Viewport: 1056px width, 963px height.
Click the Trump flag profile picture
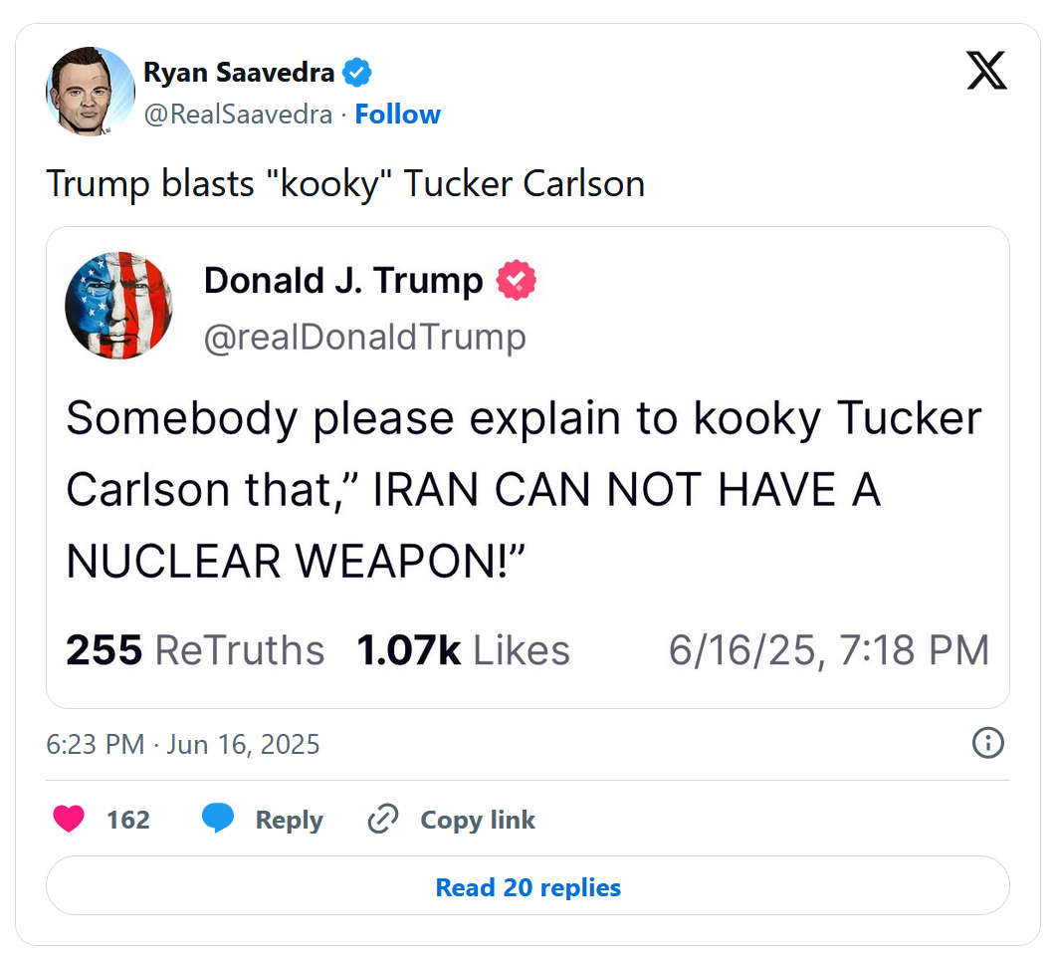point(118,305)
